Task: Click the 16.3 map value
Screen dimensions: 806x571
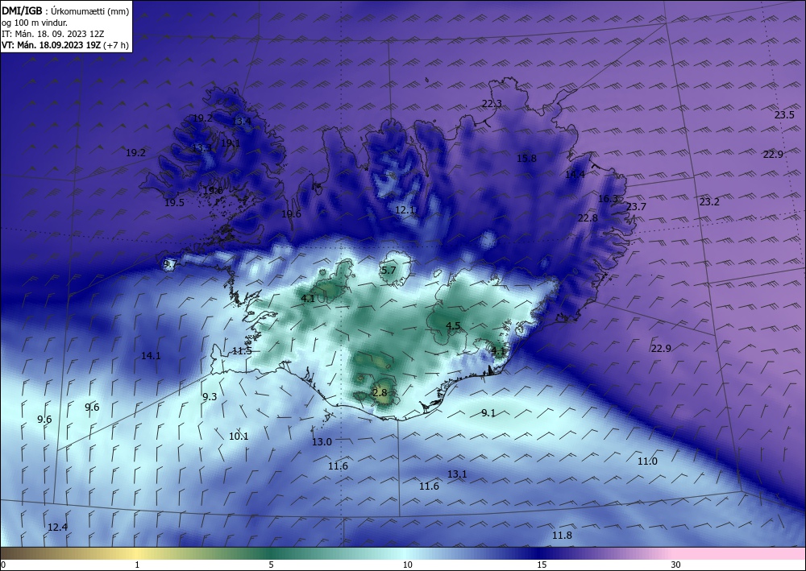Action: coord(608,199)
